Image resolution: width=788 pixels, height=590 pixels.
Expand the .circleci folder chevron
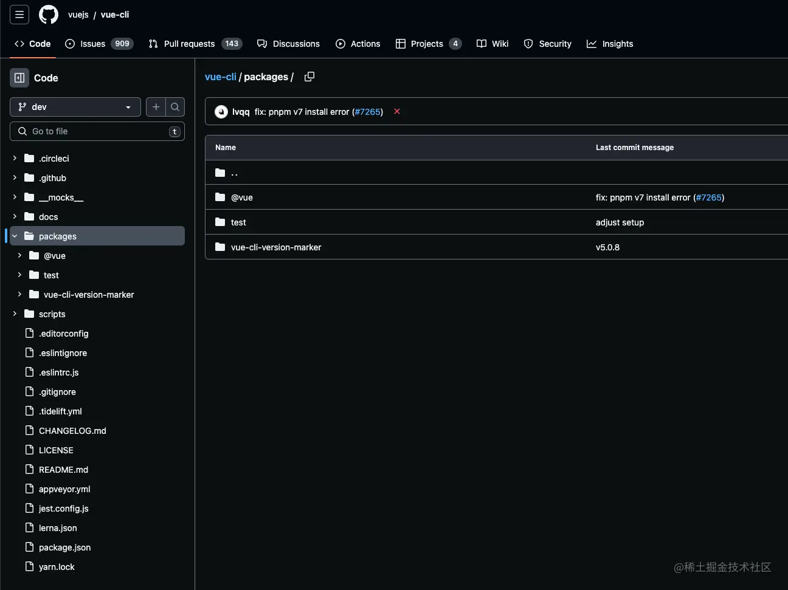click(x=15, y=158)
